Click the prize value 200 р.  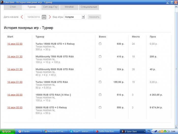153,56
